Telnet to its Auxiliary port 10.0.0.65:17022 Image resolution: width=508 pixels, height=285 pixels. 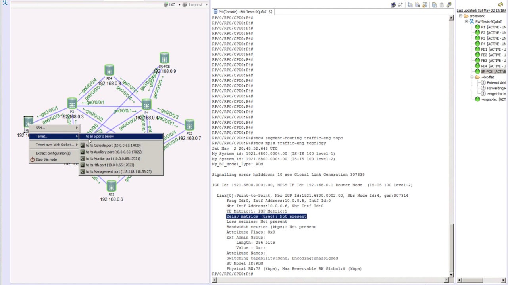tap(121, 152)
